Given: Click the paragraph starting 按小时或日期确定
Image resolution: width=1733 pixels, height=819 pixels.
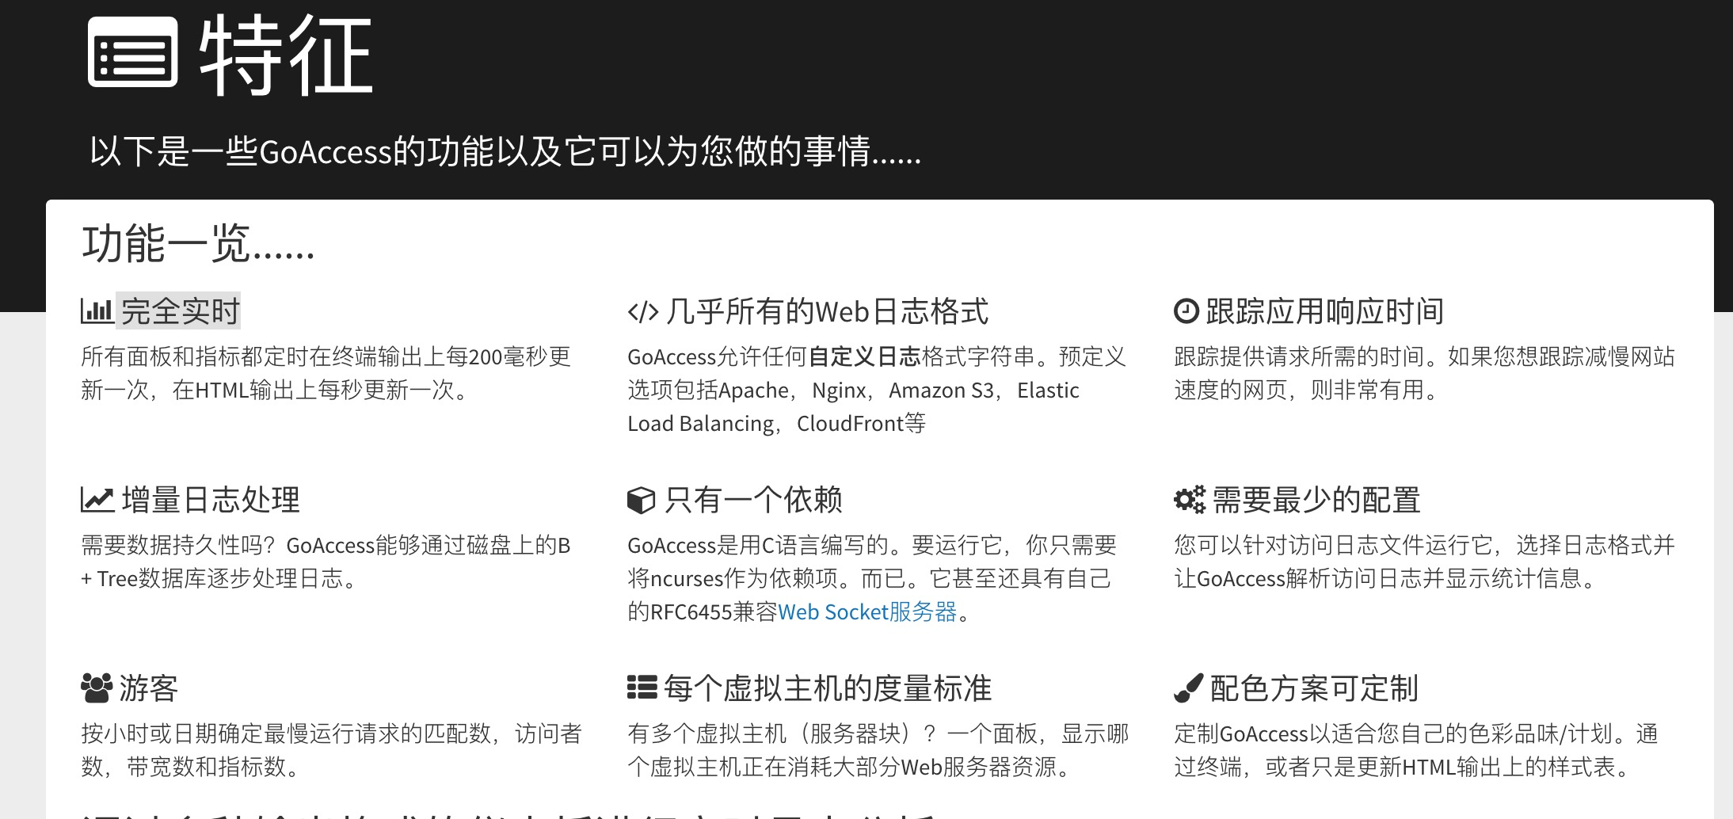Looking at the screenshot, I should [332, 750].
